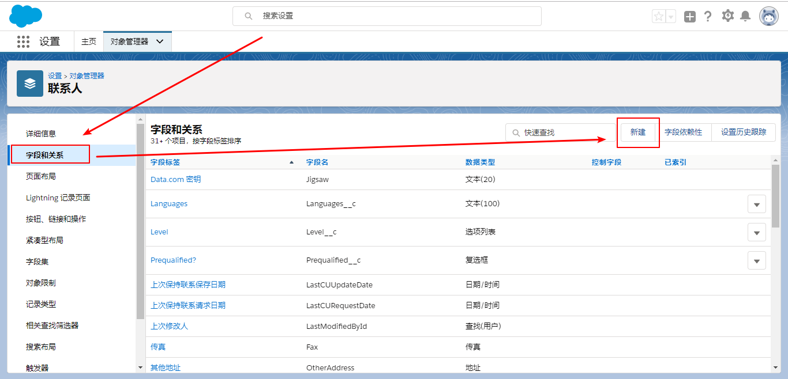The width and height of the screenshot is (788, 379).
Task: Click the favorites star icon
Action: pos(658,16)
